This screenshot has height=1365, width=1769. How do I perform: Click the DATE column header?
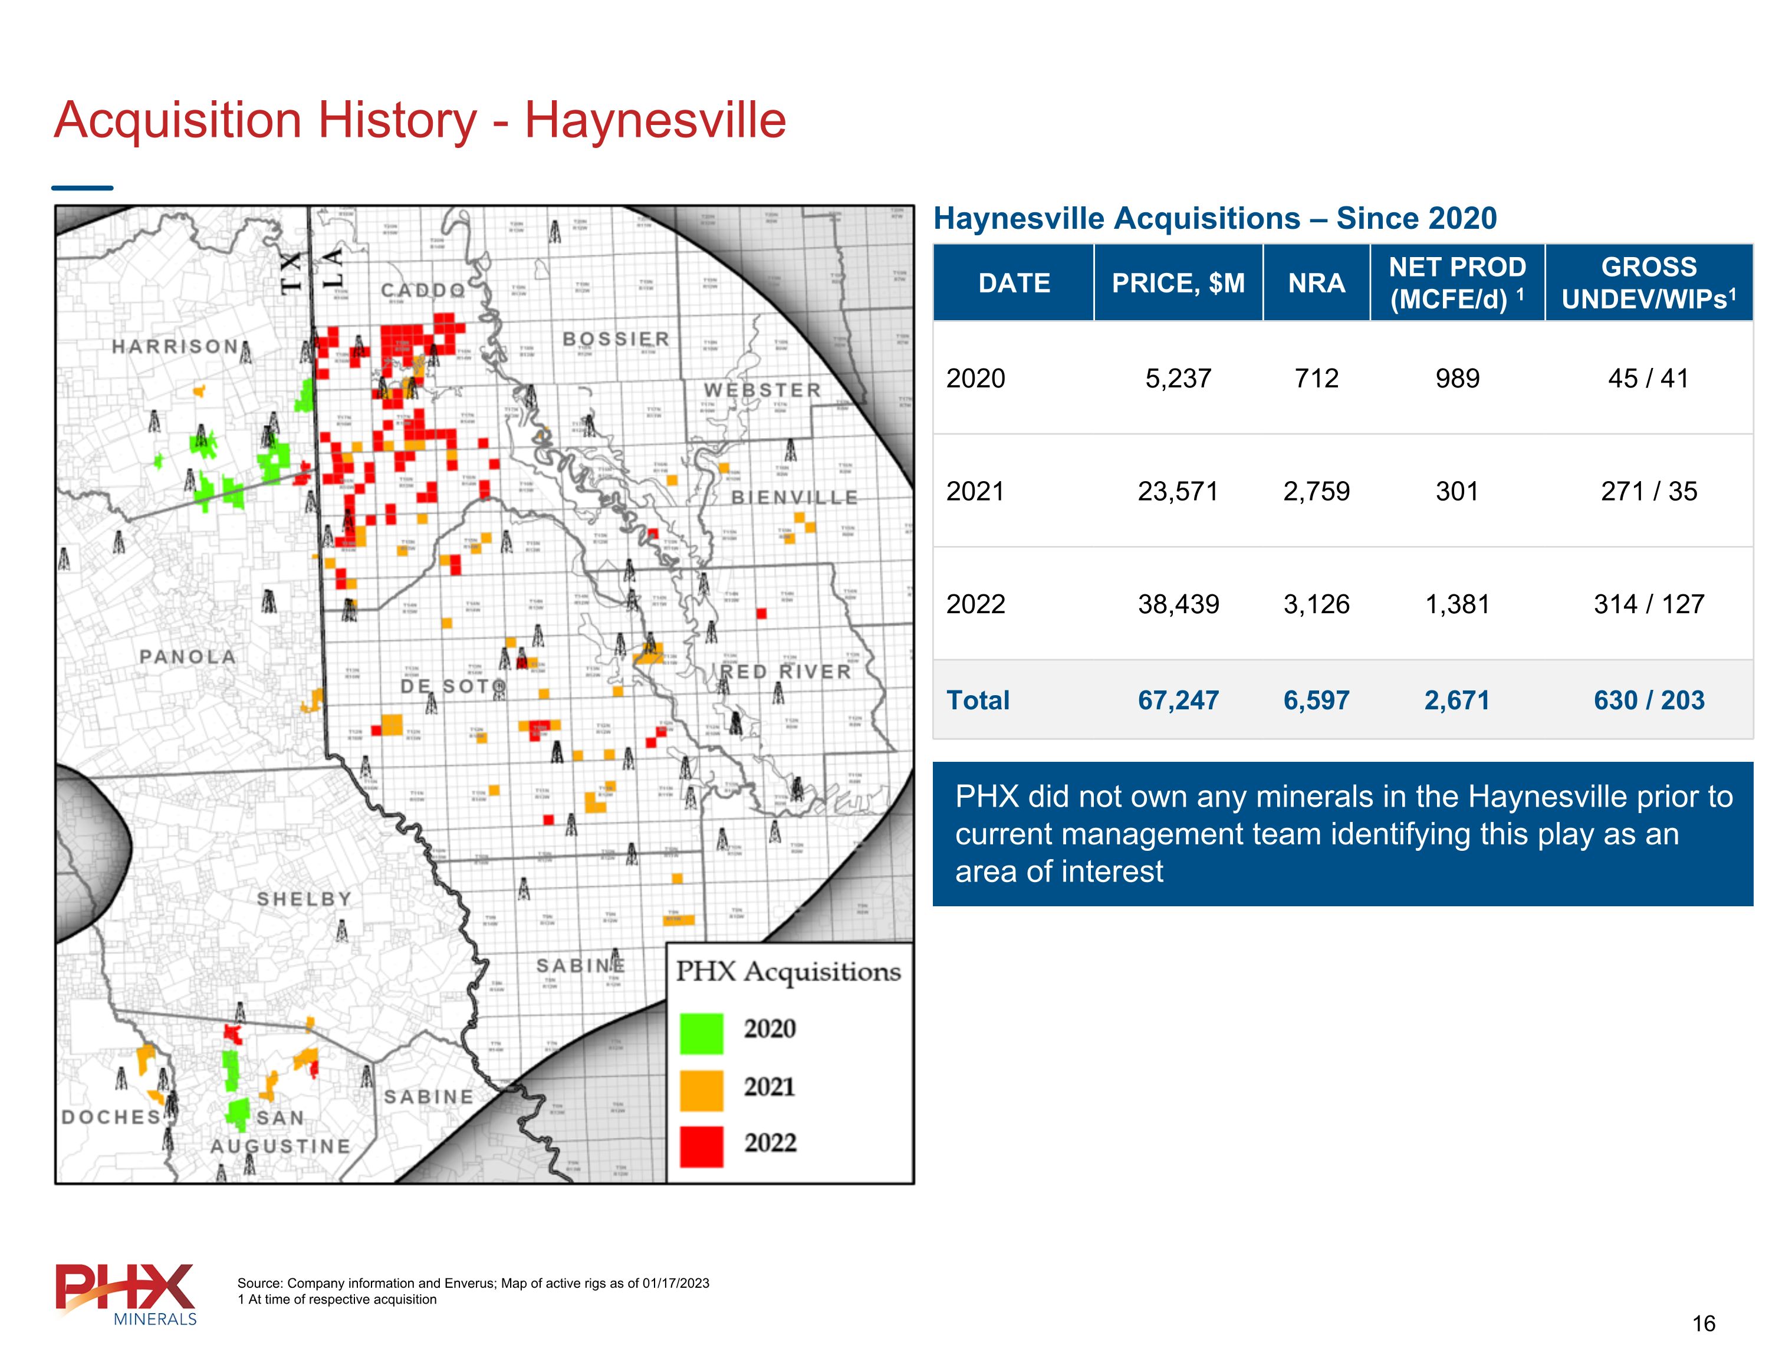(x=1014, y=282)
